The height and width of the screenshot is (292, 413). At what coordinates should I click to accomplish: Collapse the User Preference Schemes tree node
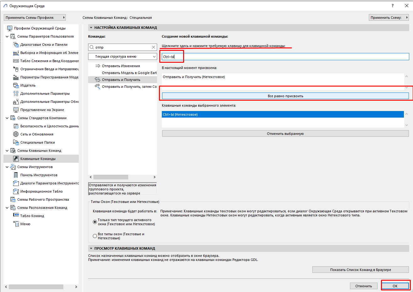[7, 36]
